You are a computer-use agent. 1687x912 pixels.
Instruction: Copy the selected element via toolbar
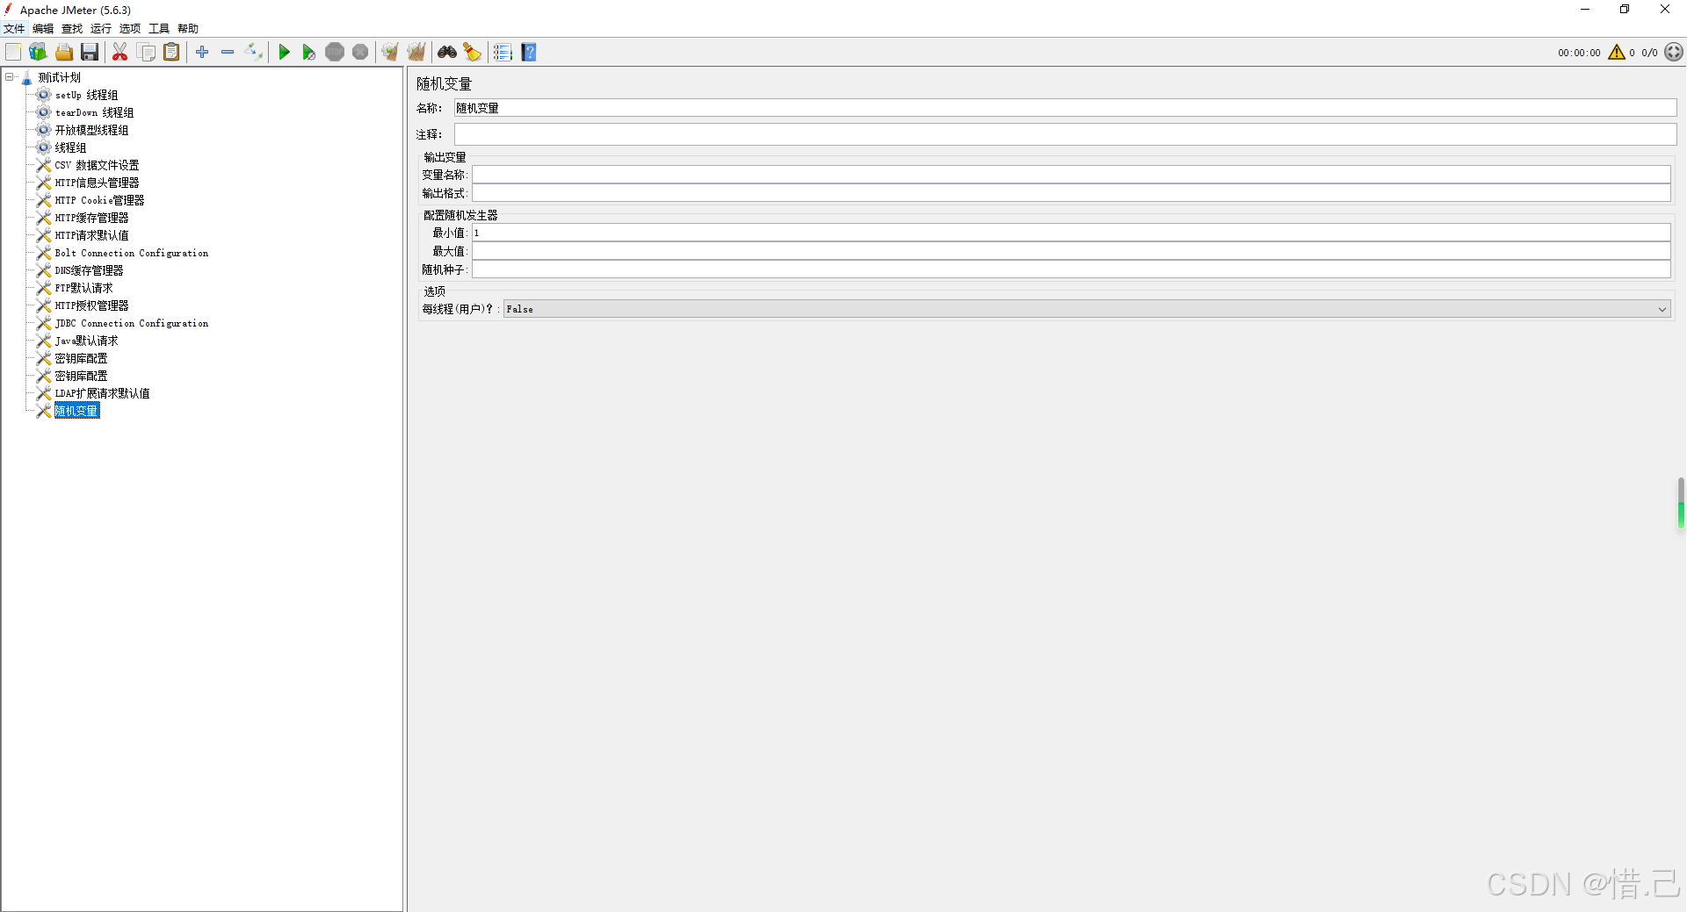pos(146,53)
